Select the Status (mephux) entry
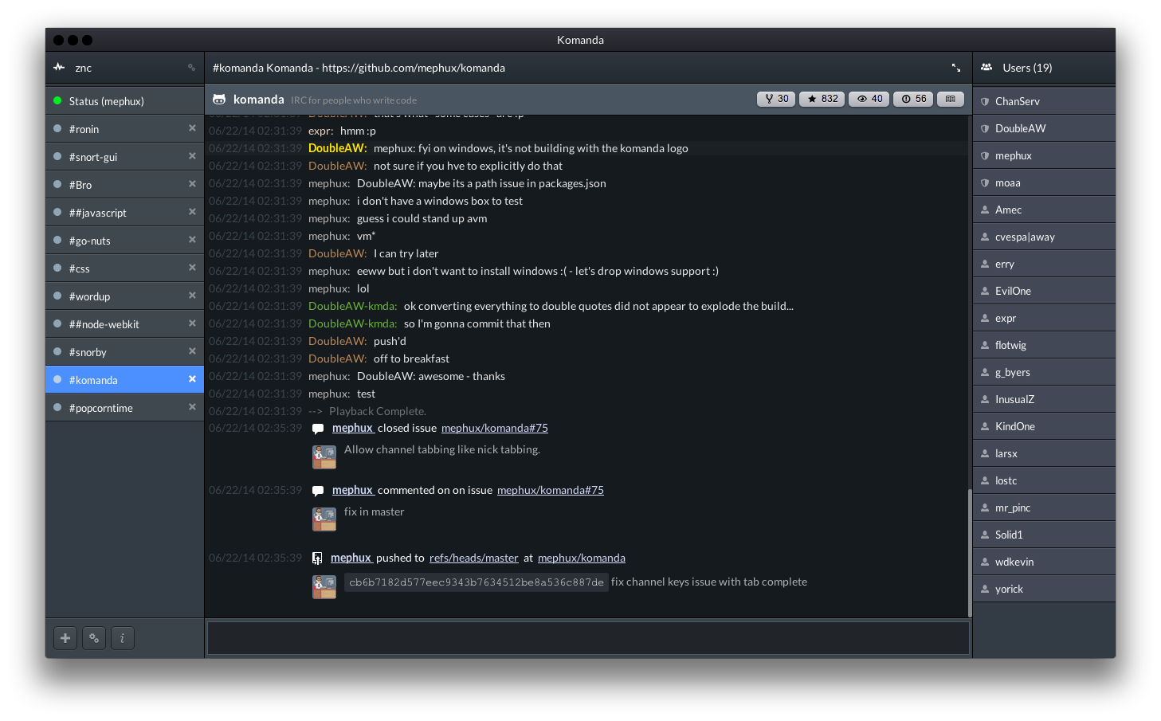 (x=124, y=101)
